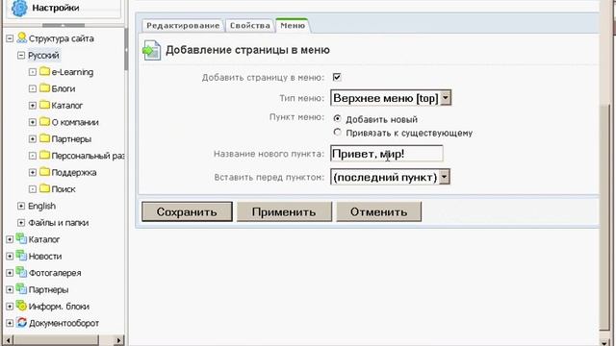This screenshot has width=616, height=346.
Task: Click the Блоги folder icon
Action: pos(45,87)
